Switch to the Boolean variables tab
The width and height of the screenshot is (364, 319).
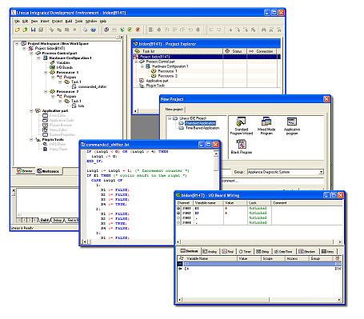(190, 251)
